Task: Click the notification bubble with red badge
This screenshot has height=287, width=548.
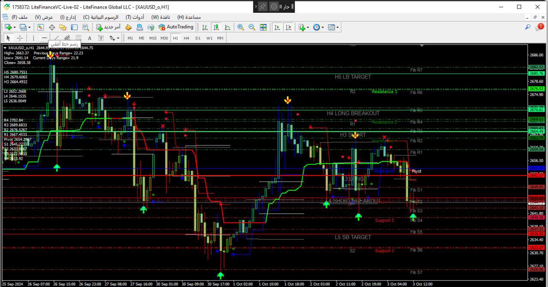Action: [539, 27]
